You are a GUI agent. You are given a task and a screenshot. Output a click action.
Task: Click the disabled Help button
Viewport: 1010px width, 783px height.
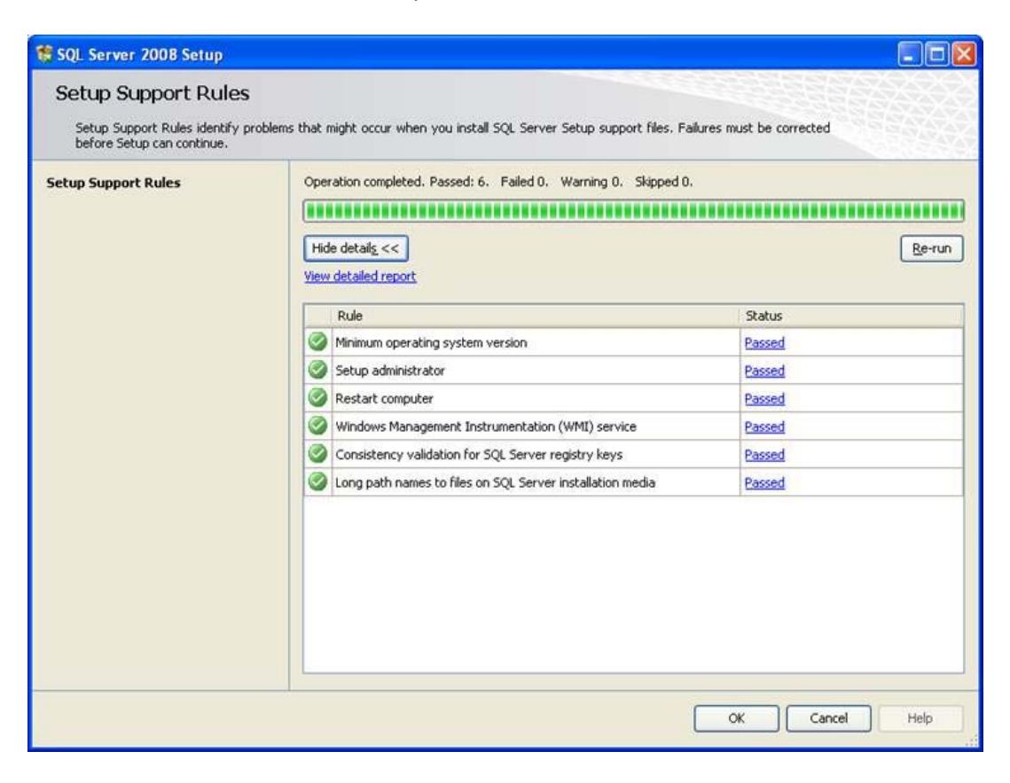920,718
